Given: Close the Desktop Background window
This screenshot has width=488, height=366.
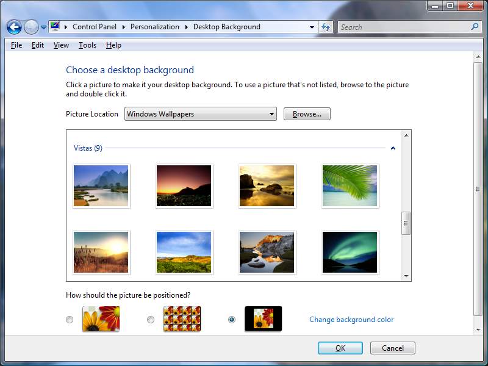Looking at the screenshot, I should tap(470, 5).
